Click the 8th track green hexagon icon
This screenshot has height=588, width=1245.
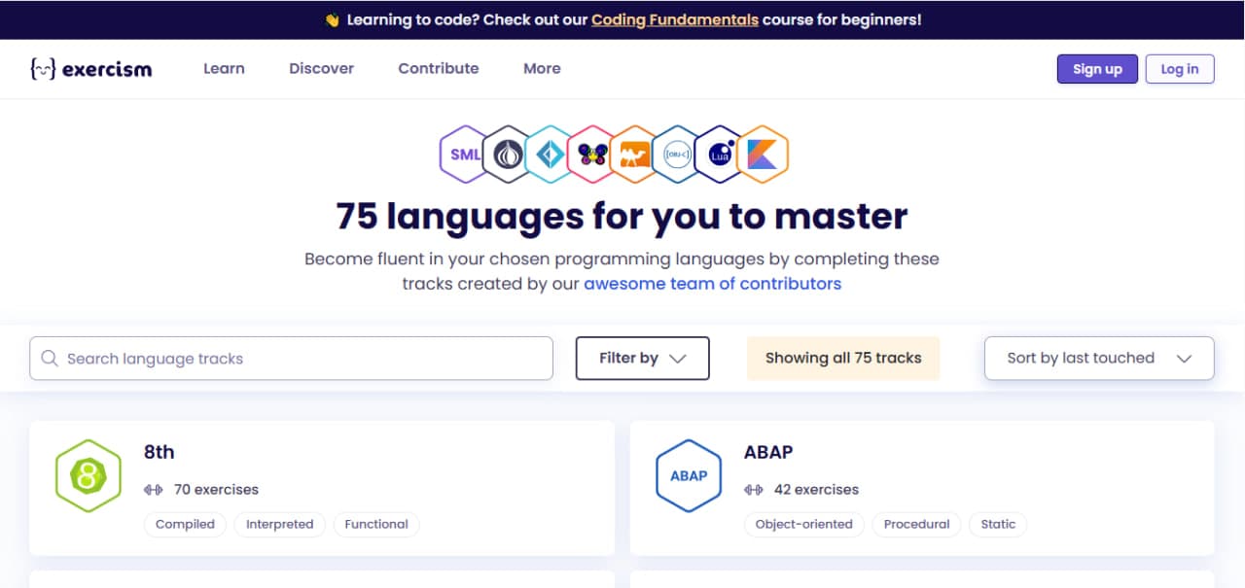click(89, 476)
